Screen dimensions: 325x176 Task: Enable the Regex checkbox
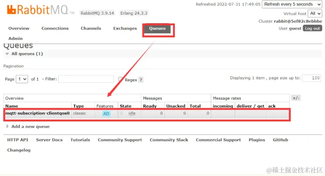click(x=120, y=79)
